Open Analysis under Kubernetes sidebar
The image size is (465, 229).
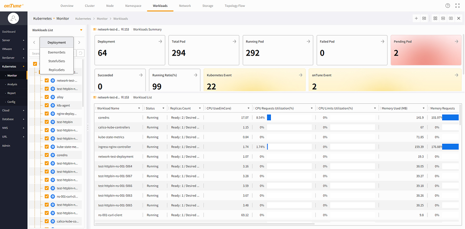pos(13,84)
